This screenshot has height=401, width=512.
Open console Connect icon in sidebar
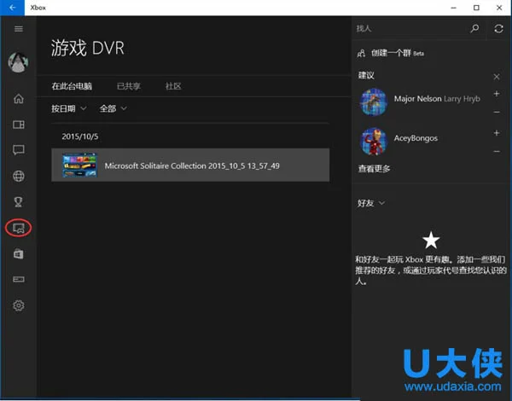click(19, 279)
